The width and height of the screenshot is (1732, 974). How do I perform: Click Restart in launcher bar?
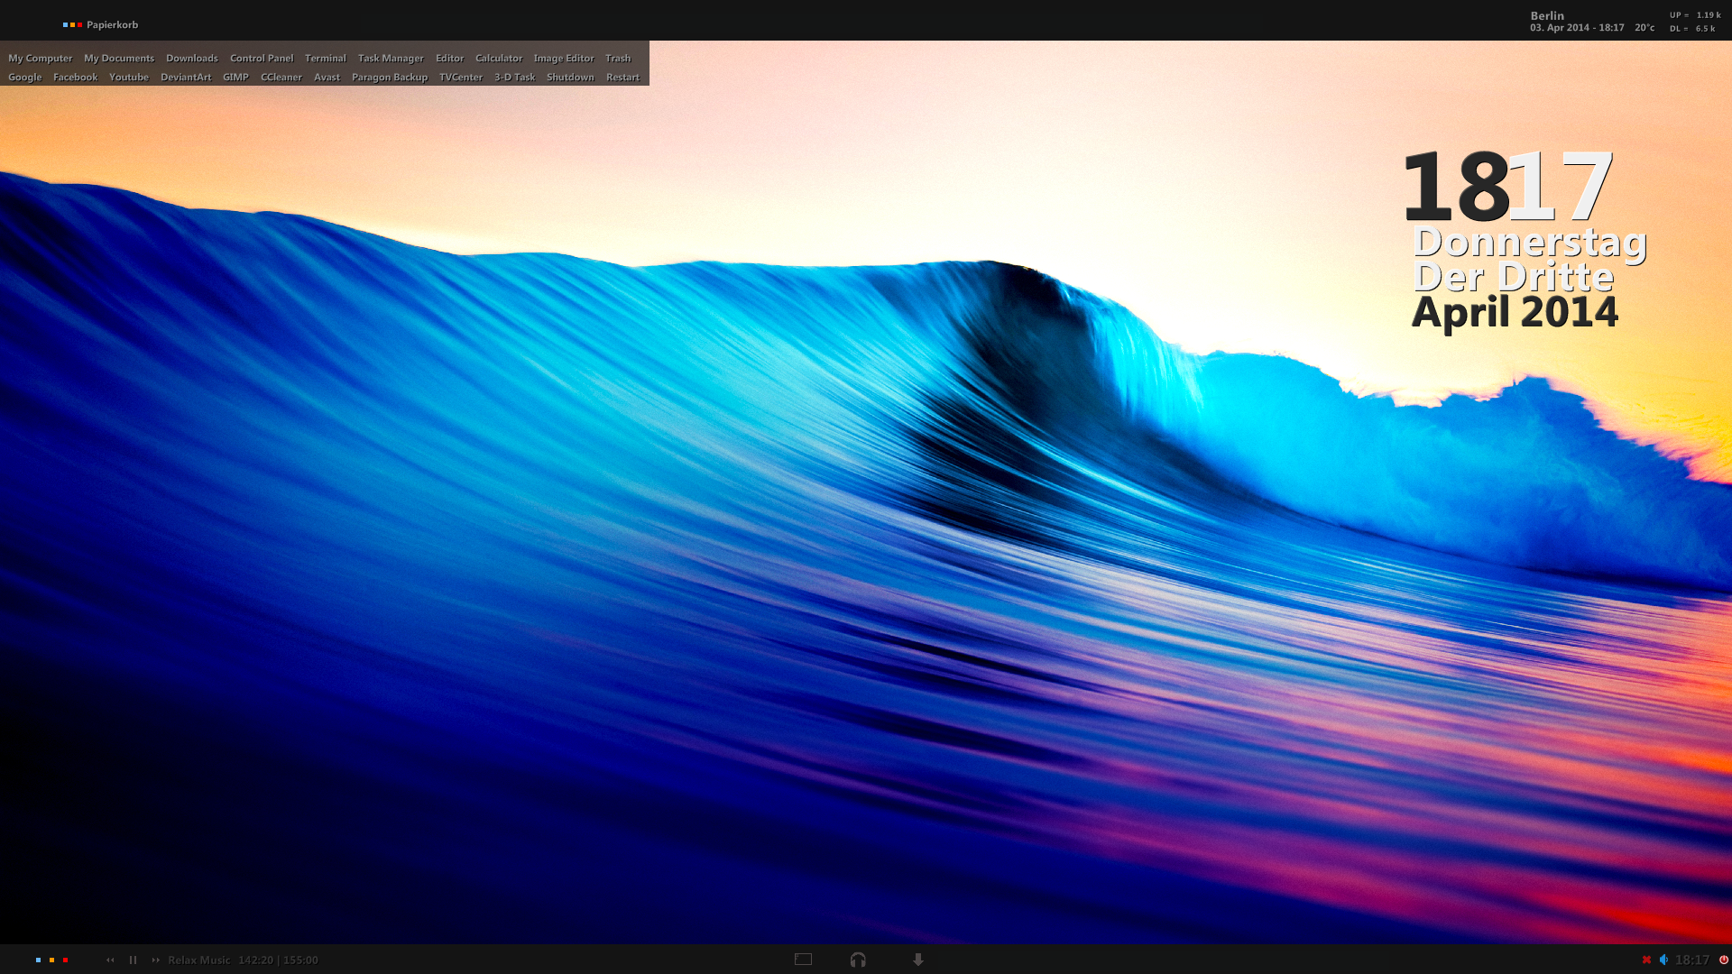623,77
